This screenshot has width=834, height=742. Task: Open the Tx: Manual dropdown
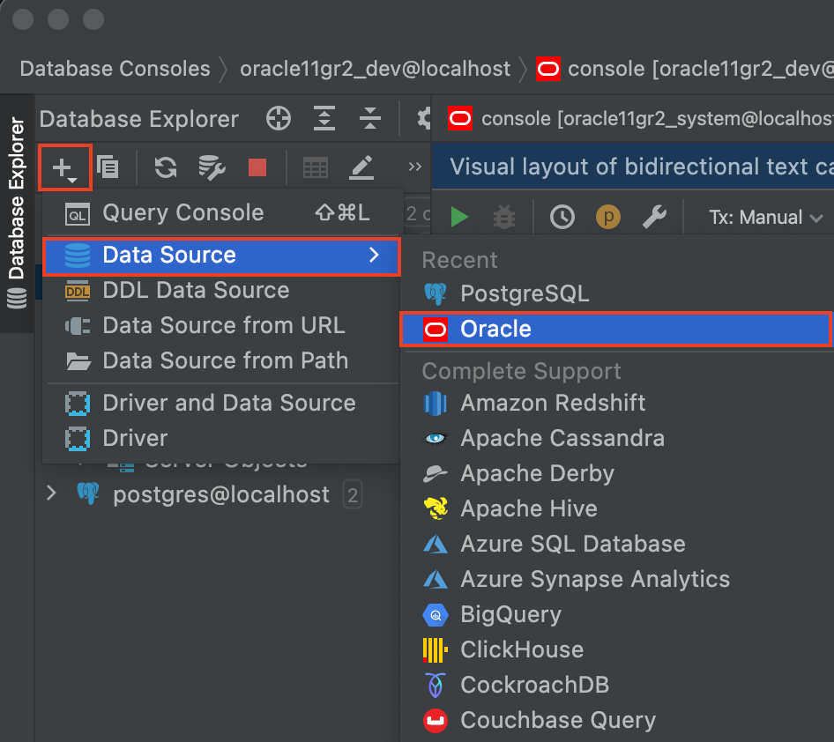(x=765, y=218)
